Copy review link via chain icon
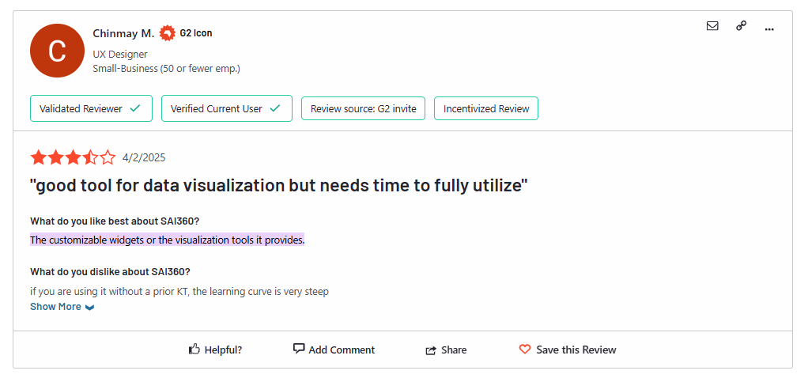Viewport: 808px width, 378px height. [x=741, y=26]
